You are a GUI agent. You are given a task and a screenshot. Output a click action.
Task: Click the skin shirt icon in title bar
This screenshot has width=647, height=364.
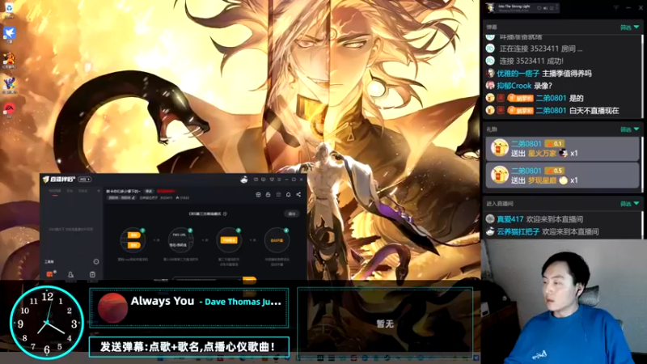[272, 180]
